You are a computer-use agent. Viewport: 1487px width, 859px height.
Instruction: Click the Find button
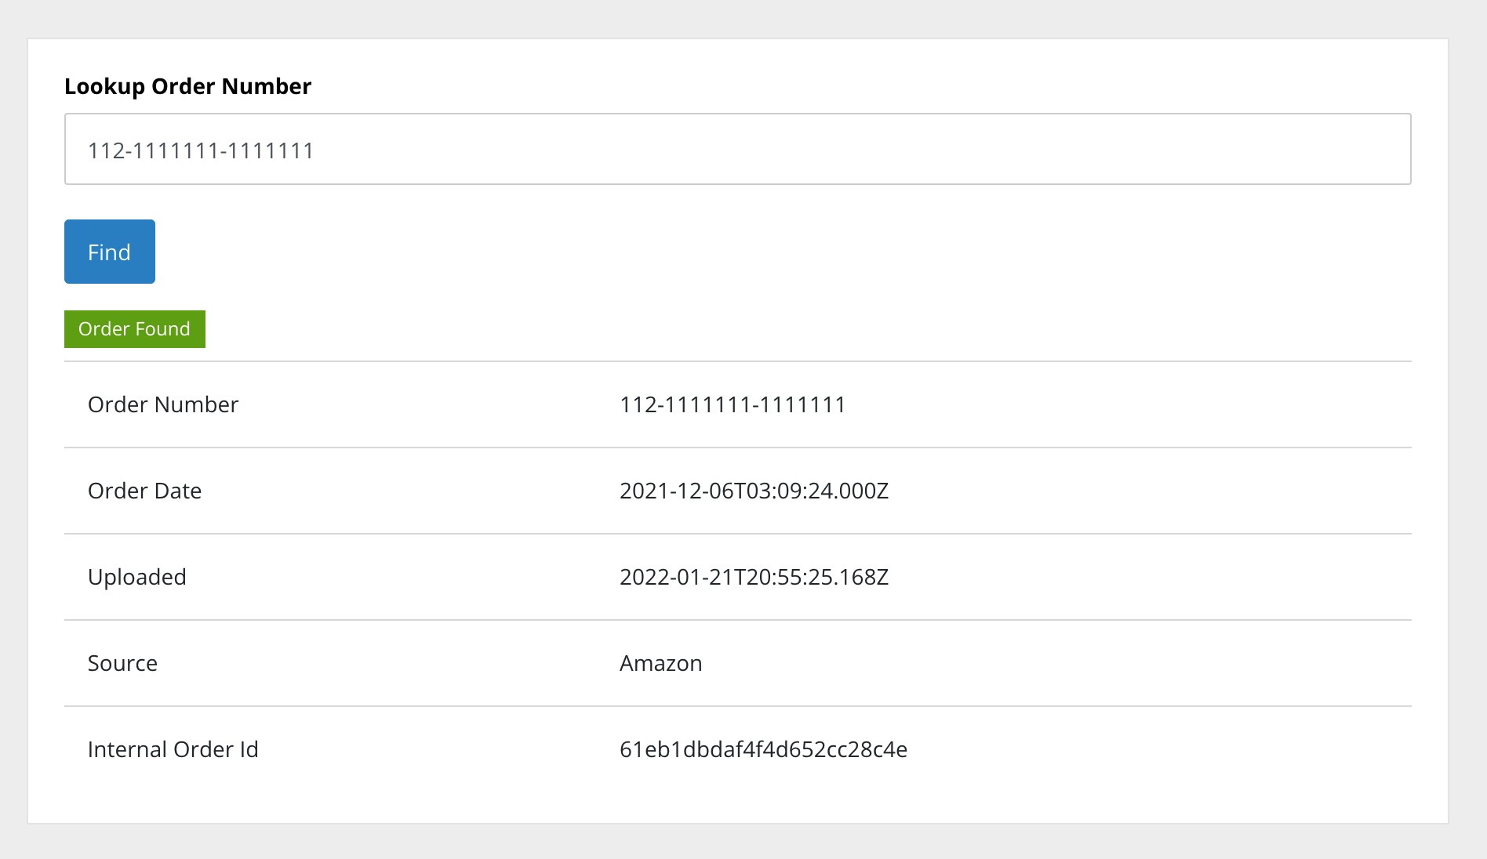click(x=109, y=252)
